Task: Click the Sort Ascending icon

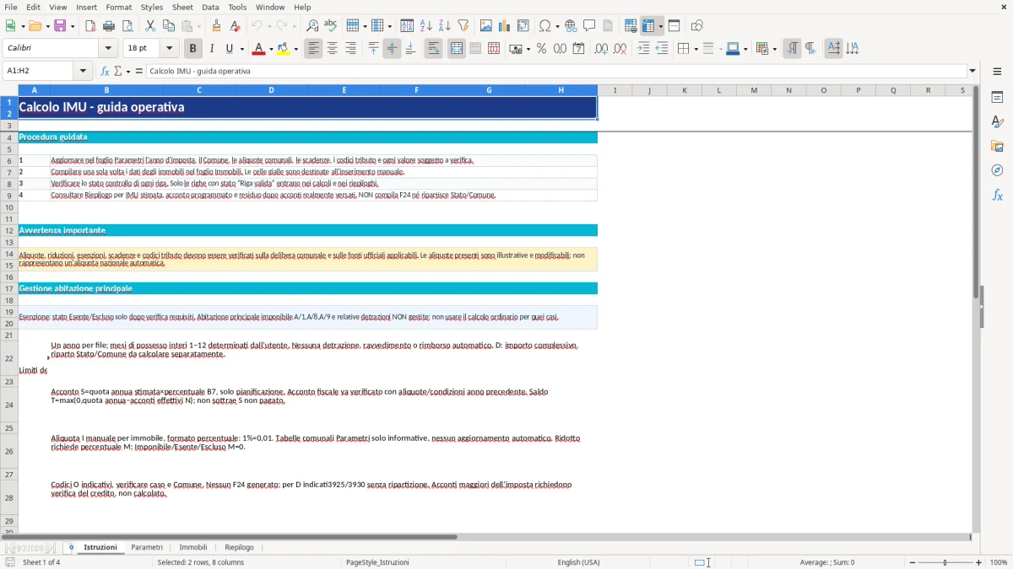Action: [425, 26]
